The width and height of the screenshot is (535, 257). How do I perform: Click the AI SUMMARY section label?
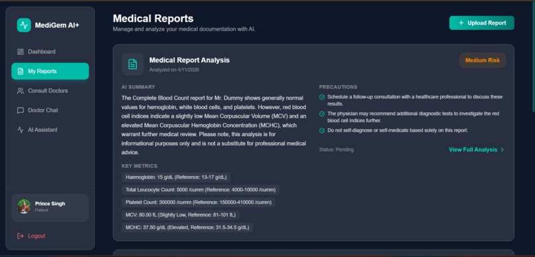pos(138,87)
